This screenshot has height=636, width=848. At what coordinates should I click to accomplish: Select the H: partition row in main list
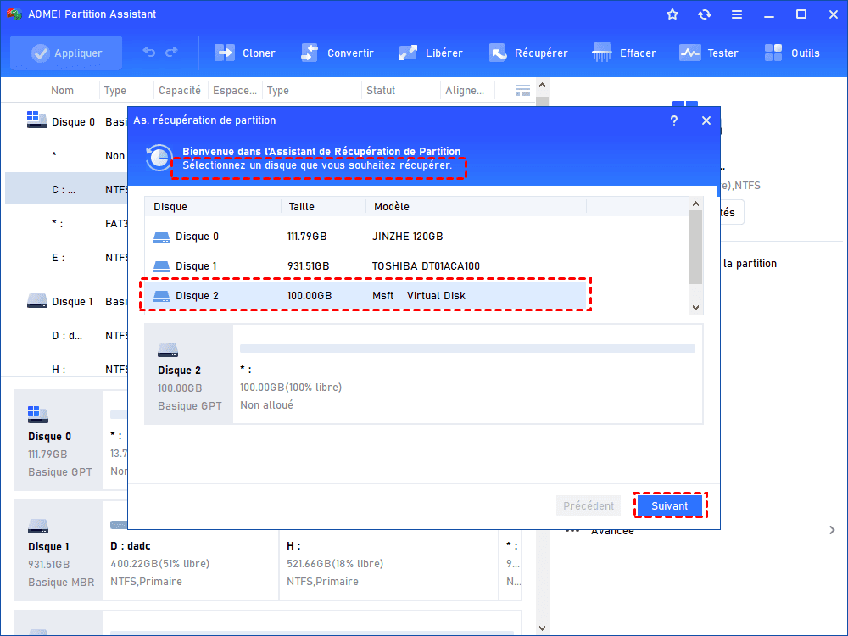[66, 370]
